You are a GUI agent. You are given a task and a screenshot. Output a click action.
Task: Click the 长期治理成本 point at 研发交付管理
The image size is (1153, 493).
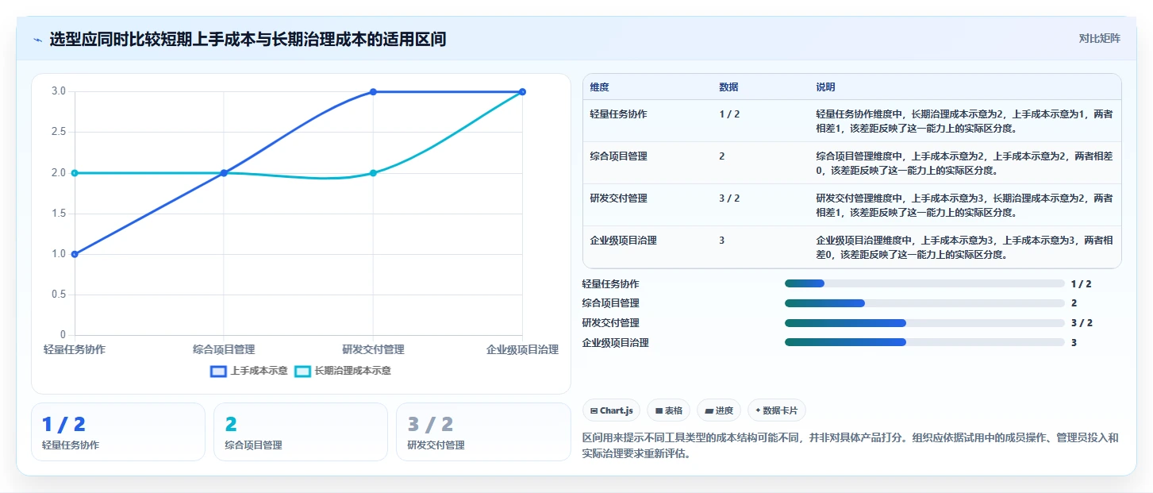(x=373, y=173)
